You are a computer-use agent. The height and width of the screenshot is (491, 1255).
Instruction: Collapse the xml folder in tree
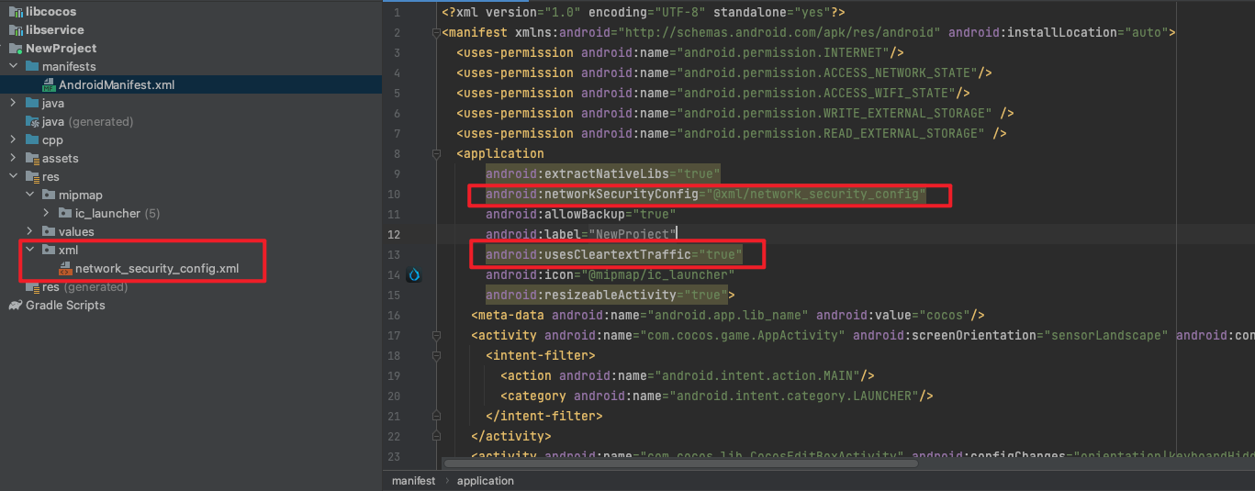29,251
